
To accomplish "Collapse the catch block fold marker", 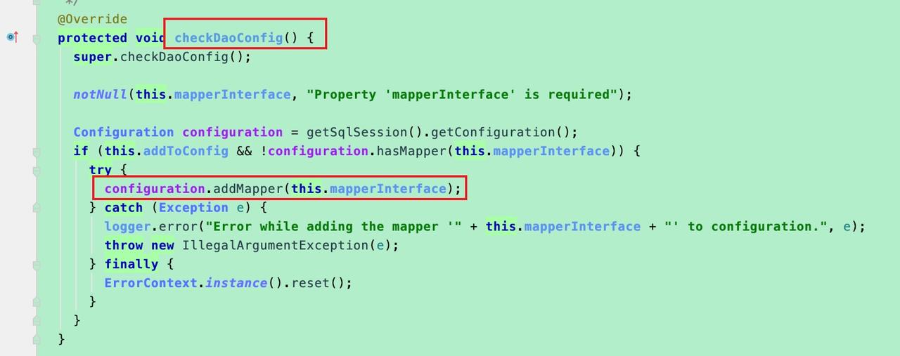I will point(36,208).
